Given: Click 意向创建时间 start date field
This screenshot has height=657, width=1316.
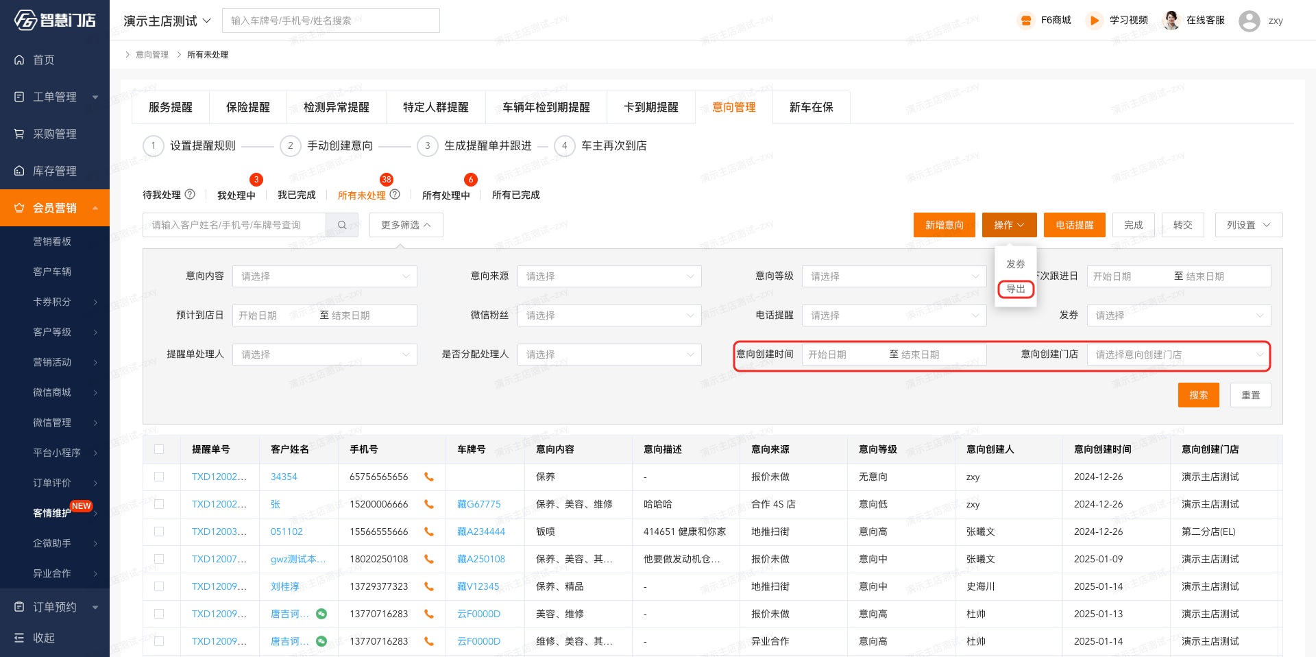Looking at the screenshot, I should [x=843, y=355].
